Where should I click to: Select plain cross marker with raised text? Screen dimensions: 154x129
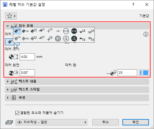pyautogui.click(x=50, y=31)
